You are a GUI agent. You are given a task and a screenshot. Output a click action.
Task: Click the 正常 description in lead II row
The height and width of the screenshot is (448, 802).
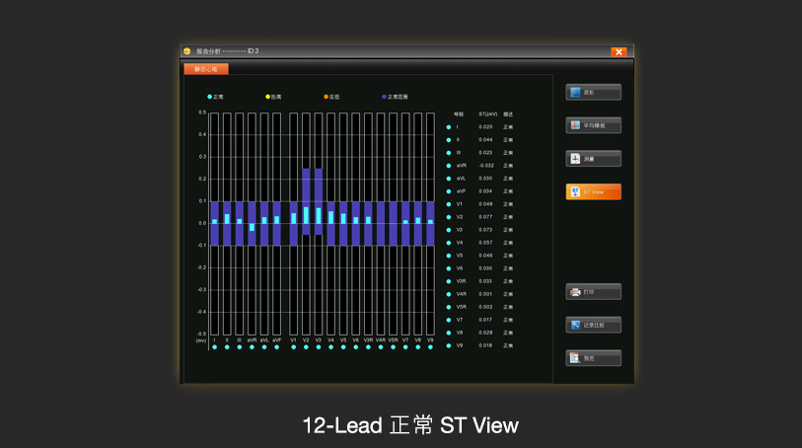(508, 140)
